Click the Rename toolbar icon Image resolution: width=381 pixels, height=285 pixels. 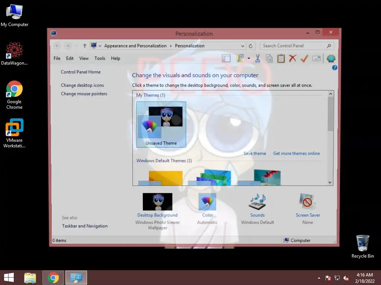point(316,58)
